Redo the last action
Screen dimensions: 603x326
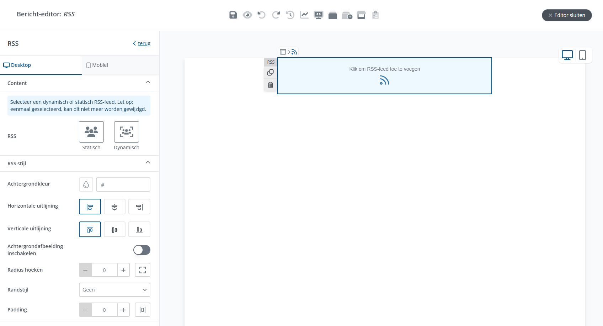coord(276,15)
